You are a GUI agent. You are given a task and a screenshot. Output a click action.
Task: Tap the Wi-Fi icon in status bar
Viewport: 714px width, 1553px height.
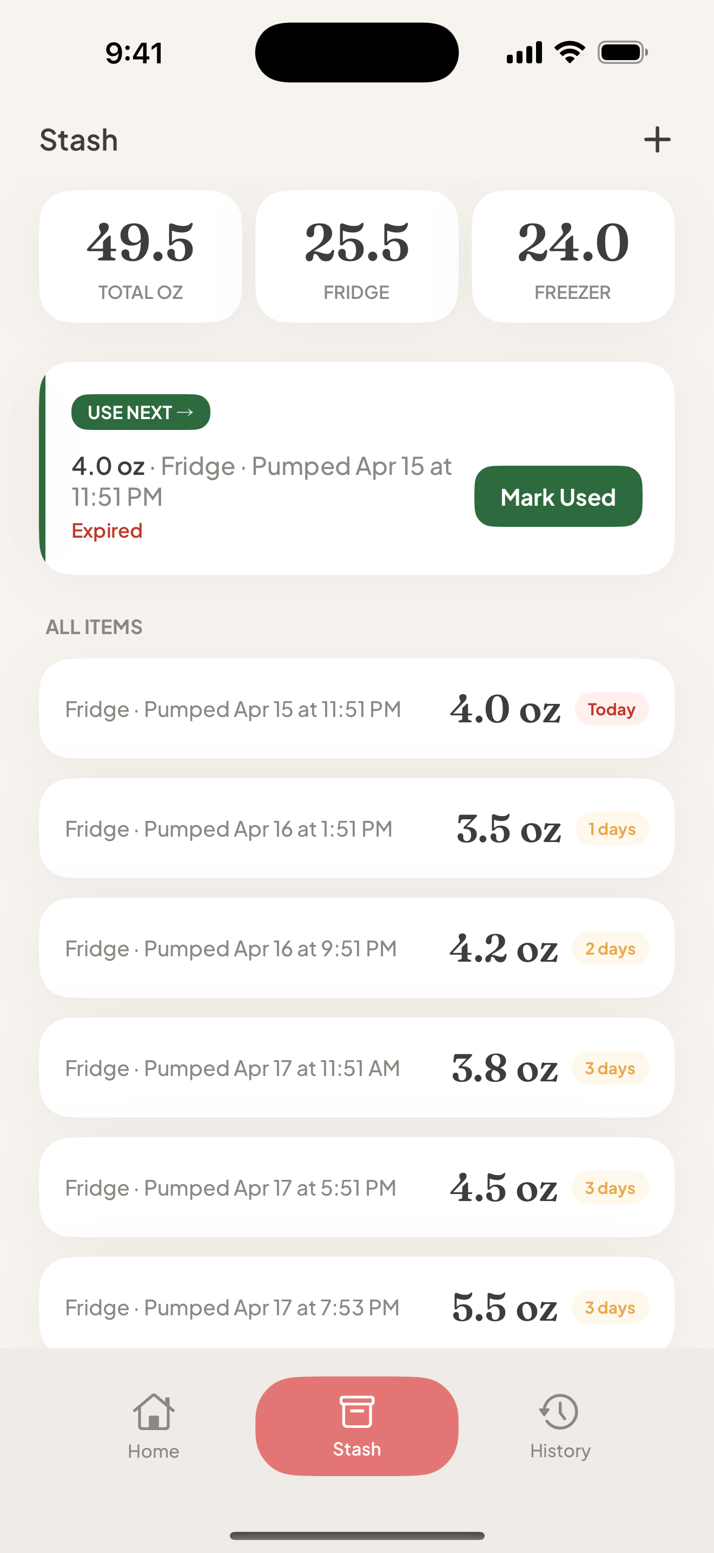(570, 53)
